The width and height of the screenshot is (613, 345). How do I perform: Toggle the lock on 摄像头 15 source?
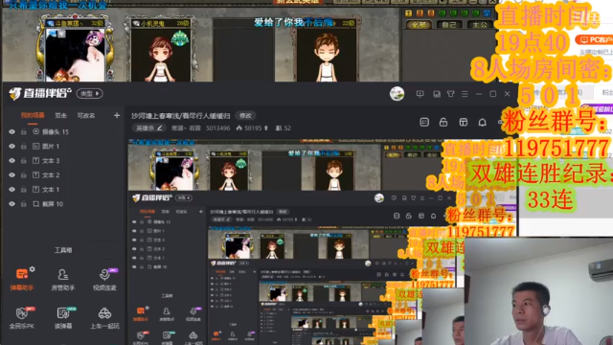24,132
